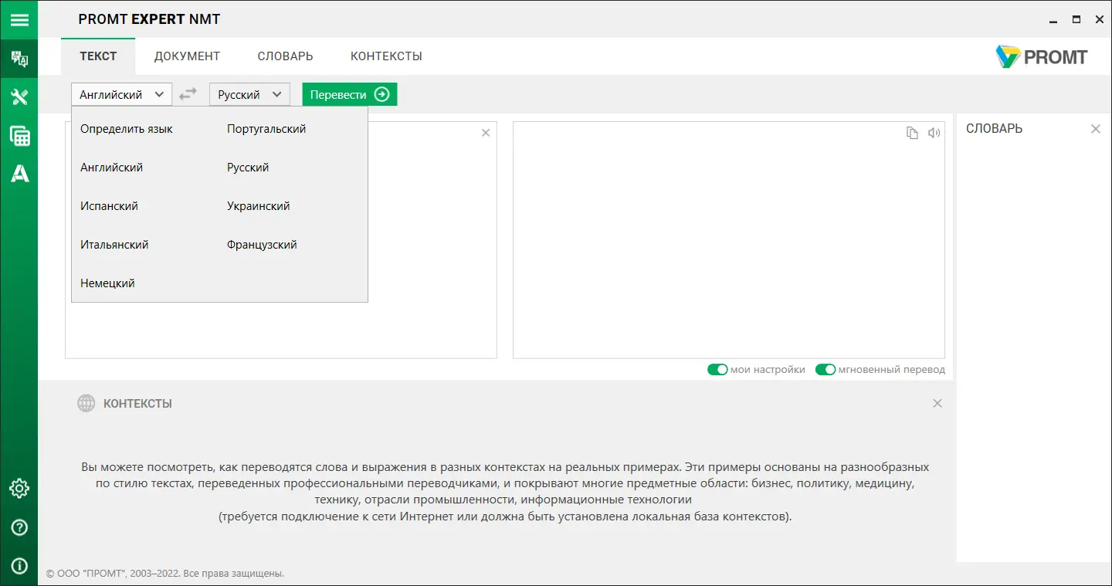
Task: Disable the 'мгновенный перевод' switch
Action: (x=826, y=370)
